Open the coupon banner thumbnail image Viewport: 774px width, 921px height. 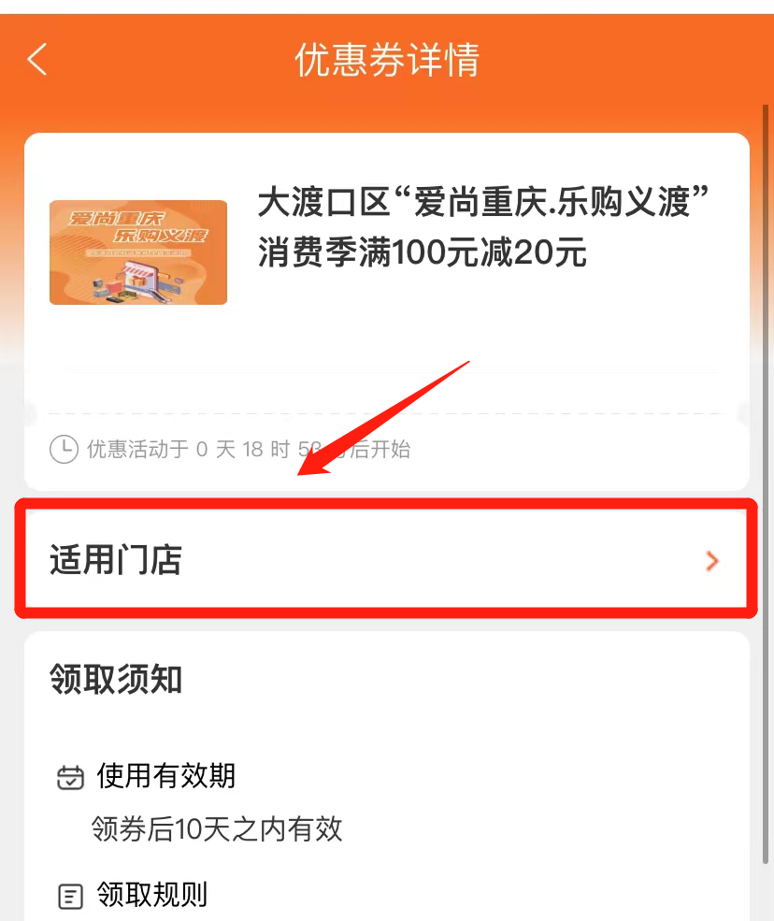click(138, 252)
